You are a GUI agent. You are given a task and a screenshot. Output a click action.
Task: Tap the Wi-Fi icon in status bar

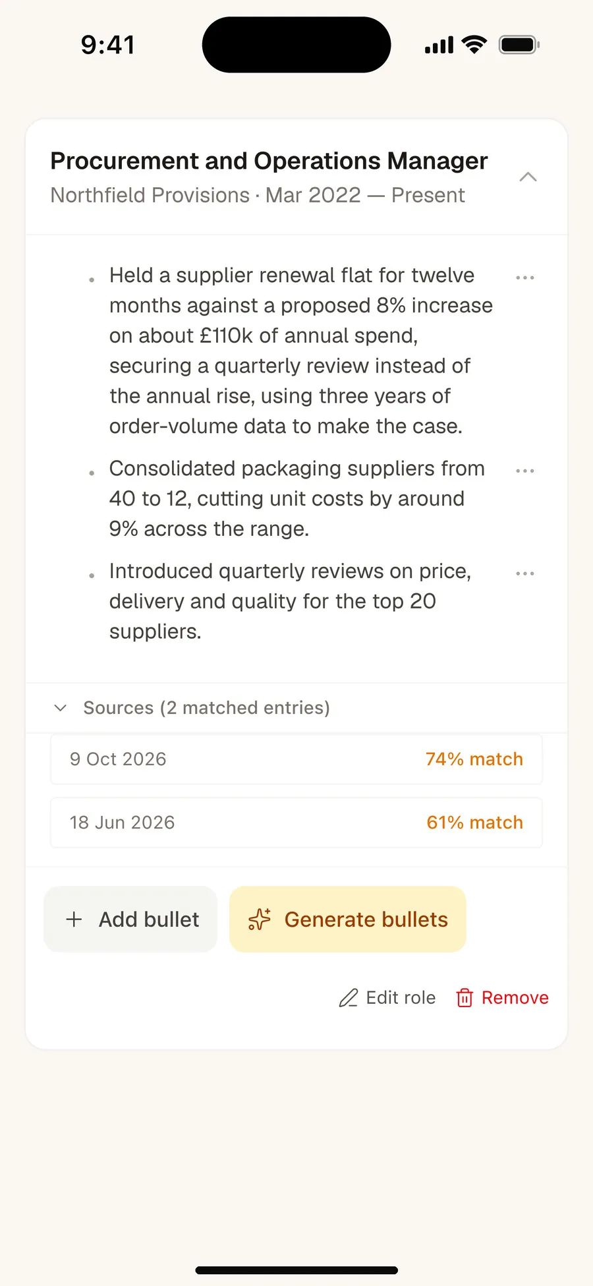pos(474,44)
